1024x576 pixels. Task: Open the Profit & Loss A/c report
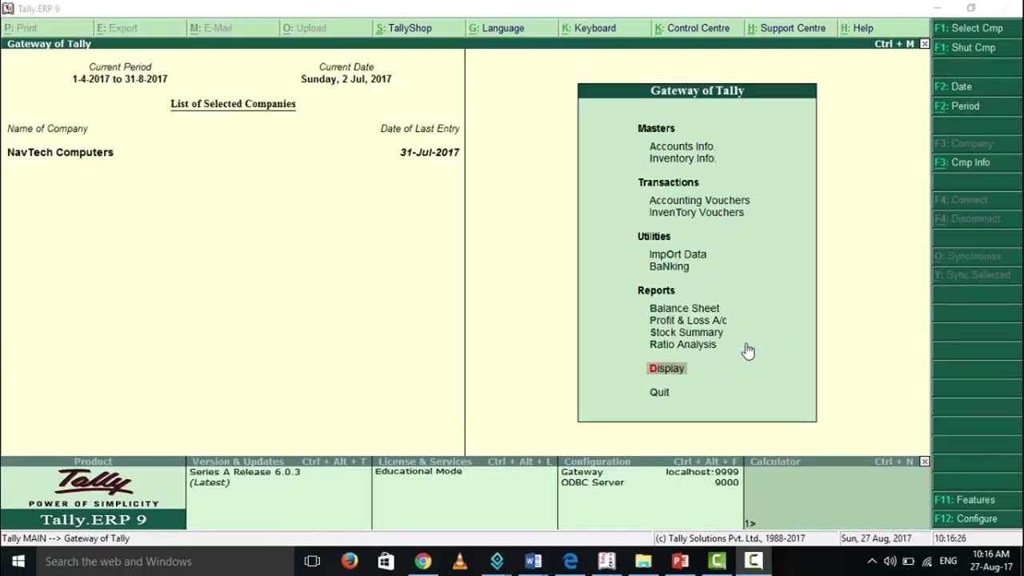[688, 320]
